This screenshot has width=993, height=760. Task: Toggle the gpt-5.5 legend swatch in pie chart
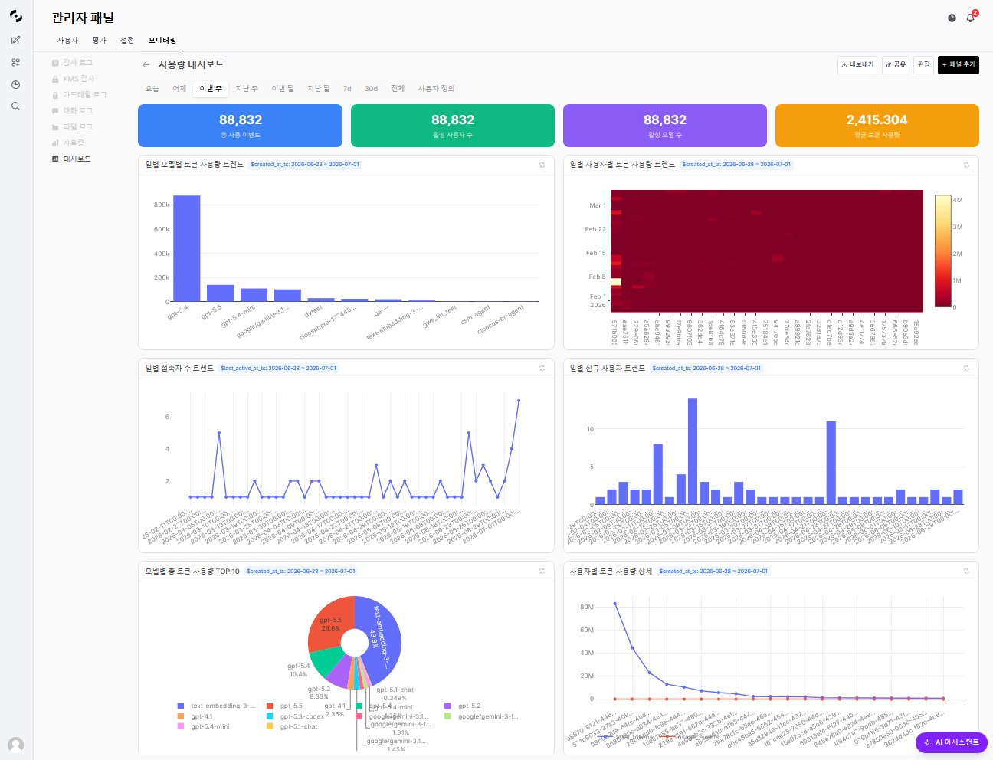270,706
